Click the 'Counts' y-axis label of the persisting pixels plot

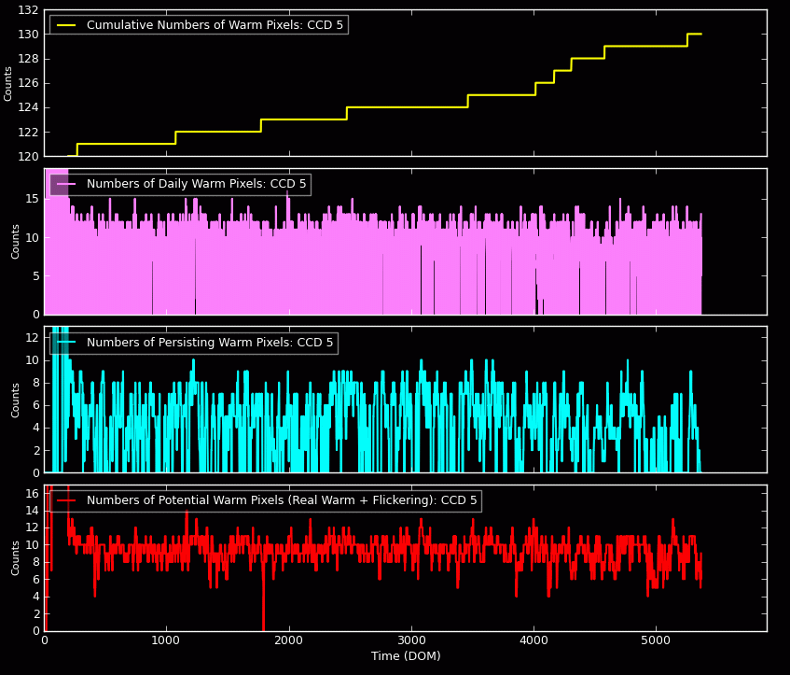click(16, 400)
